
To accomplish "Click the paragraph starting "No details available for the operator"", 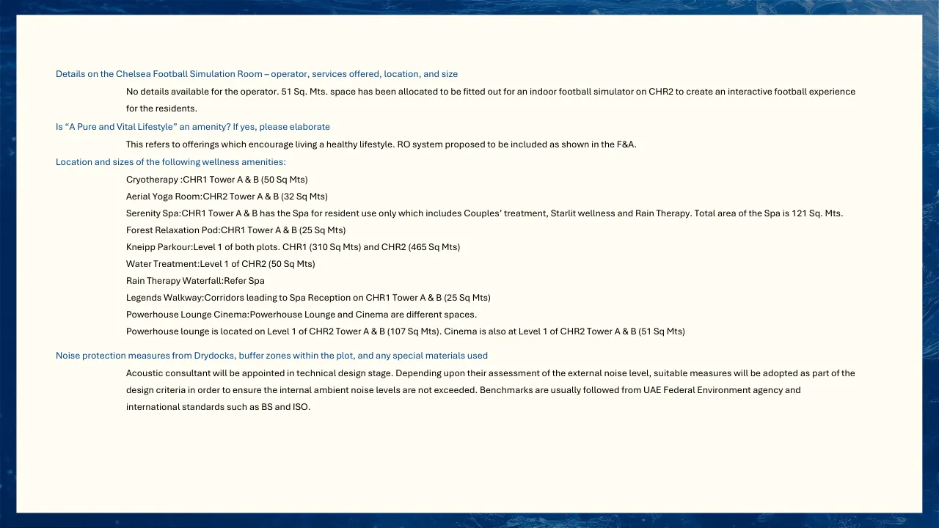I will [x=490, y=92].
